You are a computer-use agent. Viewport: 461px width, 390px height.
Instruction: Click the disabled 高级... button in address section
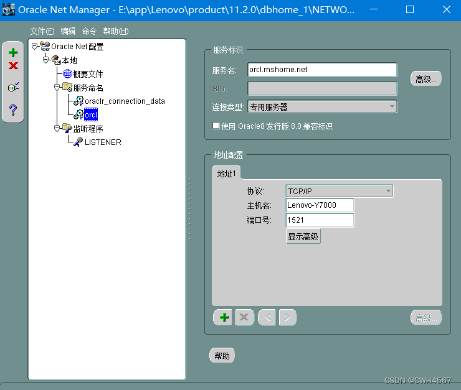point(425,317)
